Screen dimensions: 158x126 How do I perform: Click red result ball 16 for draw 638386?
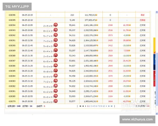click(56, 65)
